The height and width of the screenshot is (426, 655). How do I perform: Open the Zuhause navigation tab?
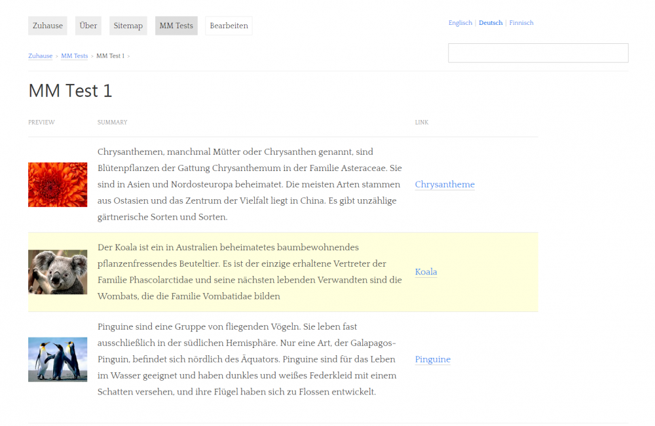pyautogui.click(x=47, y=26)
